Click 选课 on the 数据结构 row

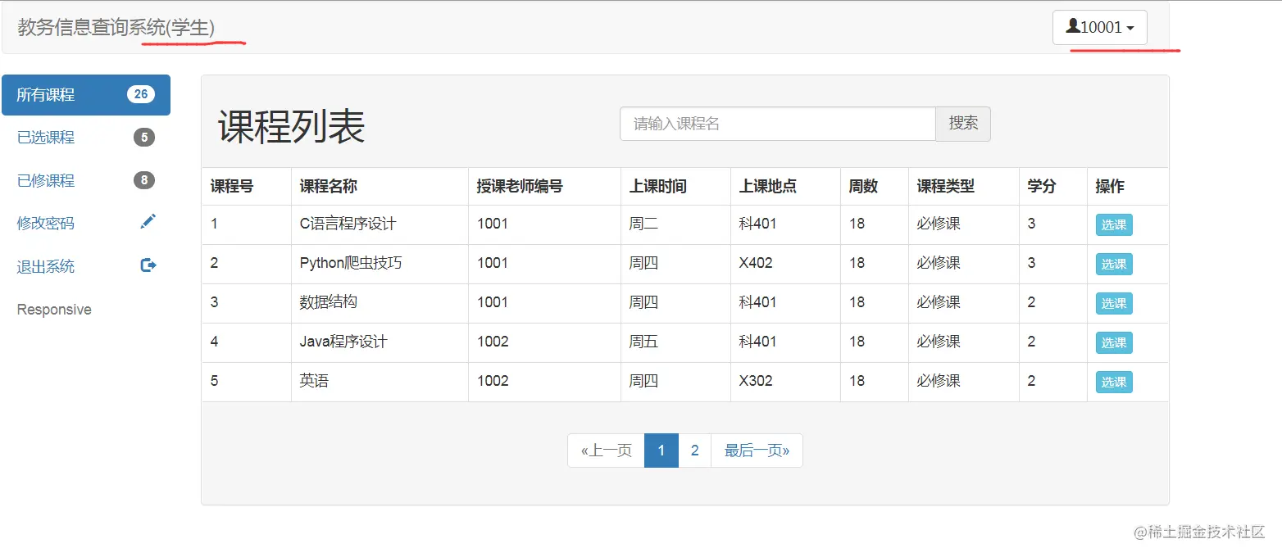pos(1114,303)
